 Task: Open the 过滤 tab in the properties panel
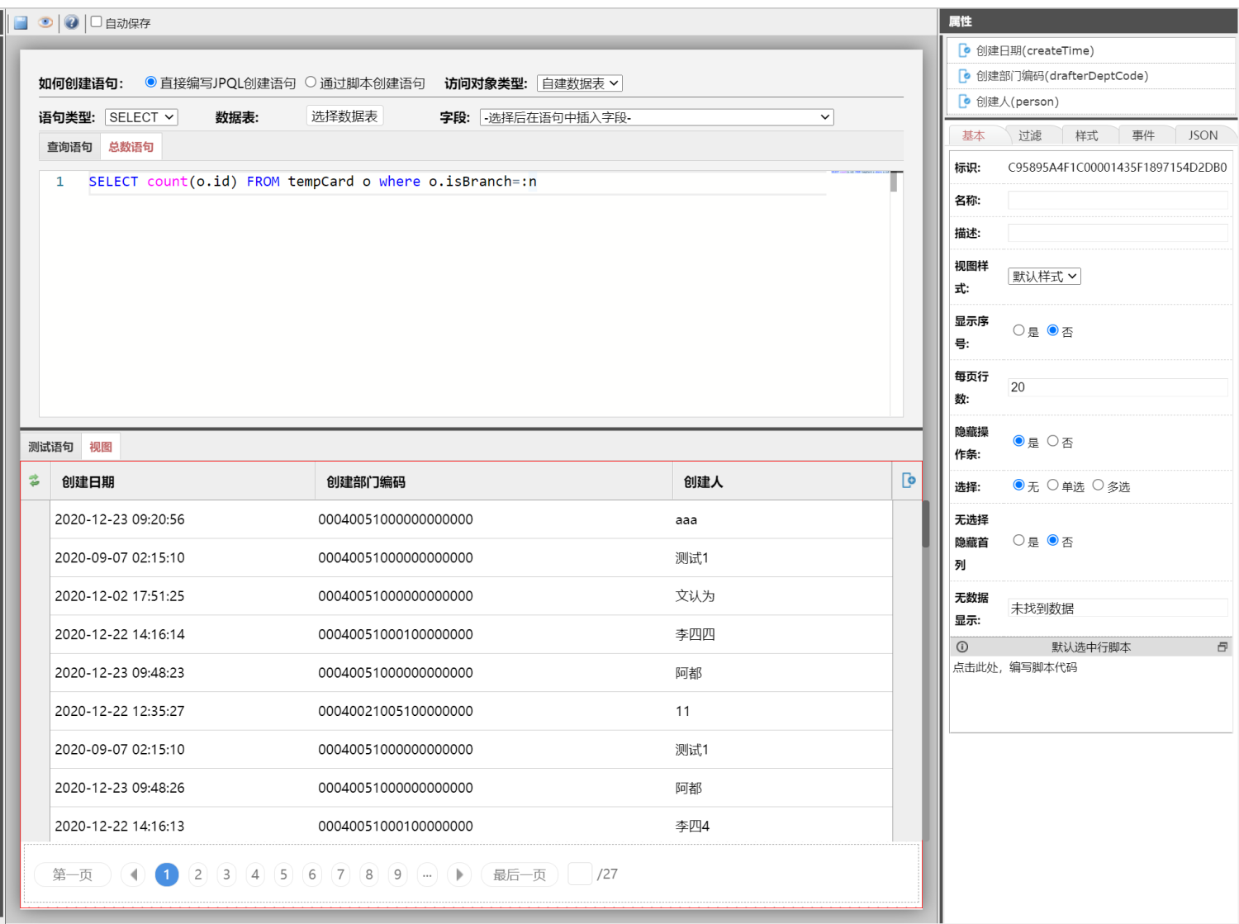click(x=1029, y=135)
